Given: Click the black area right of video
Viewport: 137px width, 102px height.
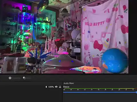Looking at the screenshot, I should pyautogui.click(x=133, y=37).
